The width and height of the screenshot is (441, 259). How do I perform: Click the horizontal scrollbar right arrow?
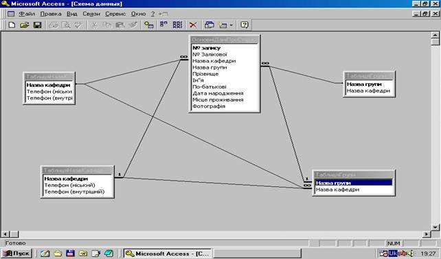427,234
